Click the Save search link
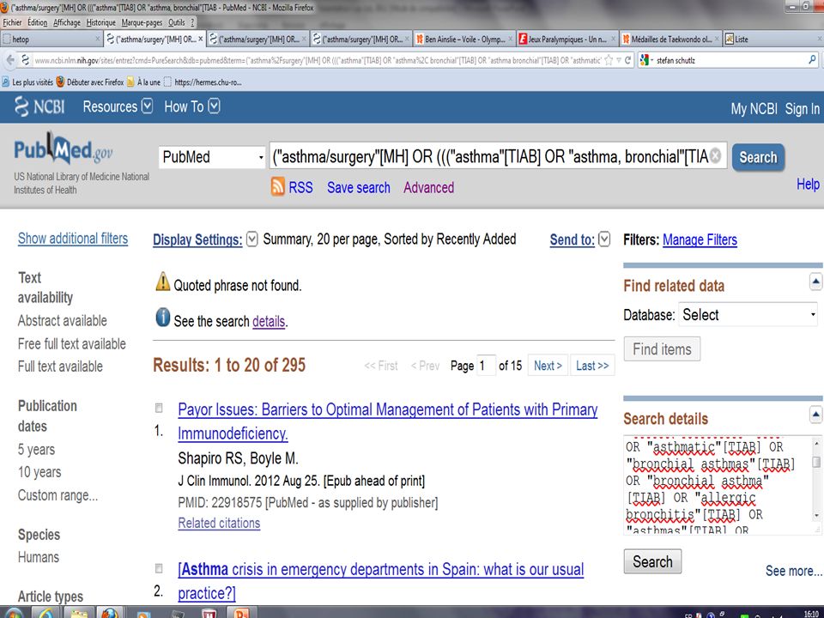 [x=359, y=188]
